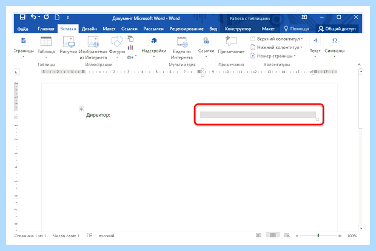Select the Вставка tab
The image size is (376, 251).
68,29
